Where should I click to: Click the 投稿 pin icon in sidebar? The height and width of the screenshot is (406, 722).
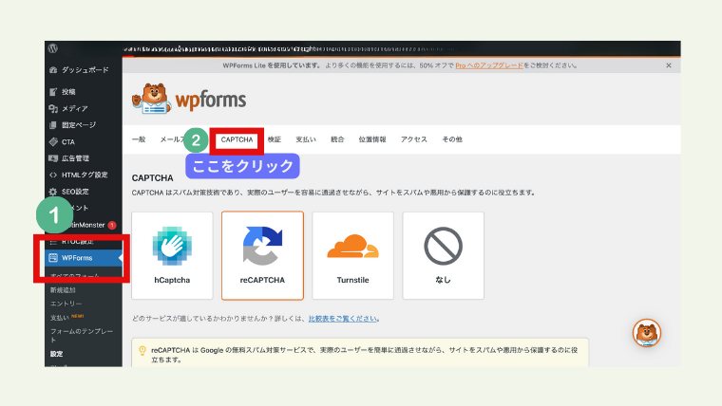[53, 92]
